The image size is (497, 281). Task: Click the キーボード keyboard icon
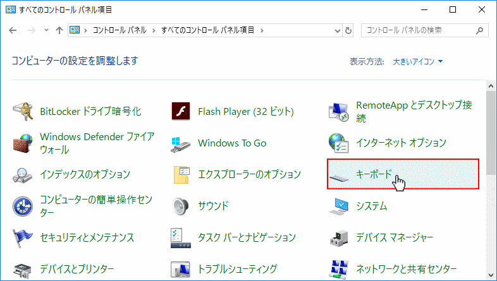(x=339, y=178)
